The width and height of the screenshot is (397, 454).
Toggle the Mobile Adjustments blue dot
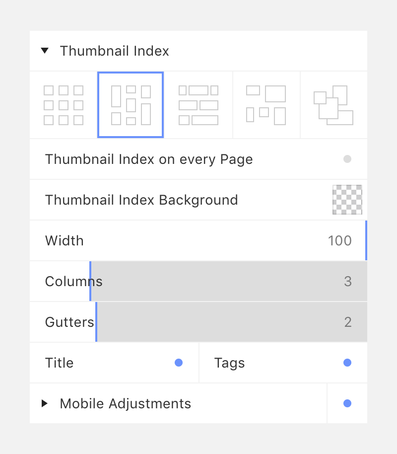pos(347,403)
